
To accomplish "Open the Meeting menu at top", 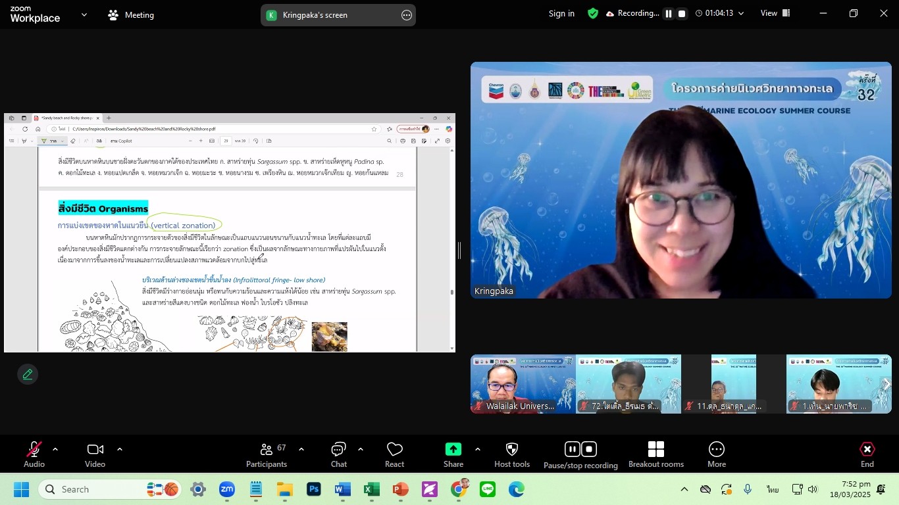I will tap(131, 15).
